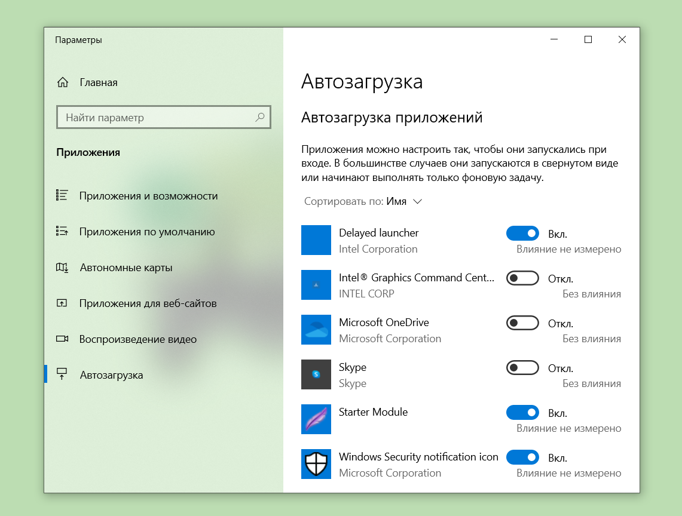682x516 pixels.
Task: Click the Skype app icon
Action: pyautogui.click(x=316, y=374)
